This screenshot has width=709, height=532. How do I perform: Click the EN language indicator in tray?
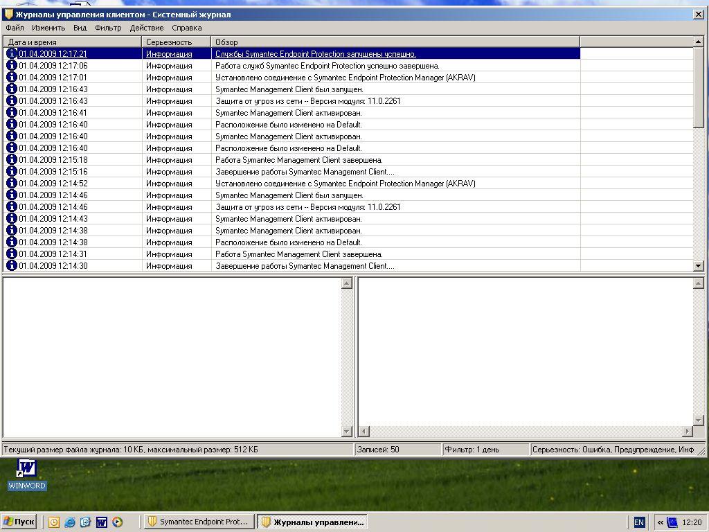[x=639, y=522]
